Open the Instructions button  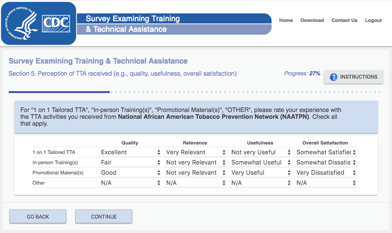[353, 77]
